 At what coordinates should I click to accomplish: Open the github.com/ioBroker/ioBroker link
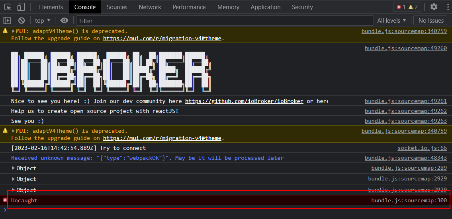(244, 101)
